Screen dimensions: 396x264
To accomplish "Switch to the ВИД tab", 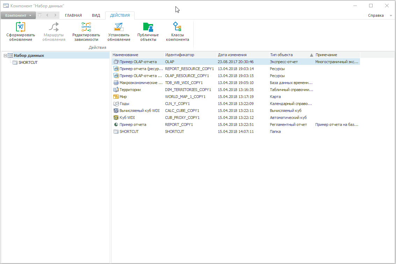I will (96, 15).
